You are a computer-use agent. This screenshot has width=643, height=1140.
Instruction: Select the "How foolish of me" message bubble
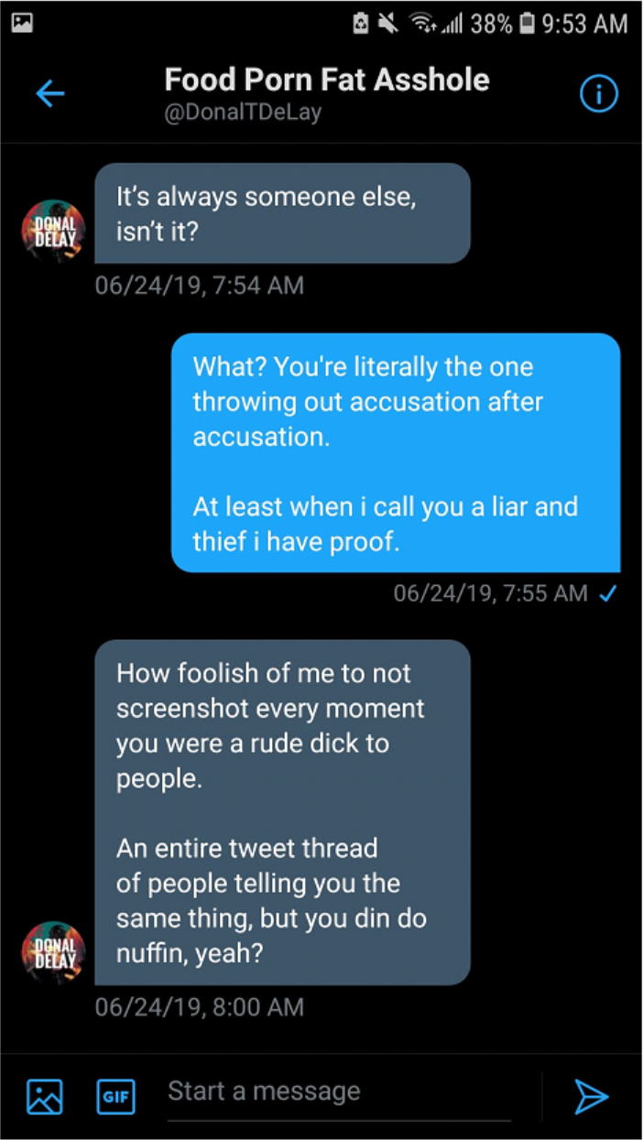coord(283,813)
